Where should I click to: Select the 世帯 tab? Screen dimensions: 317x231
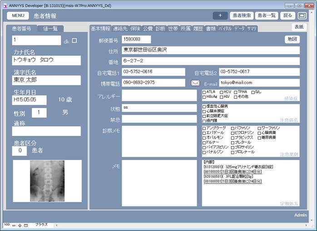pyautogui.click(x=173, y=29)
